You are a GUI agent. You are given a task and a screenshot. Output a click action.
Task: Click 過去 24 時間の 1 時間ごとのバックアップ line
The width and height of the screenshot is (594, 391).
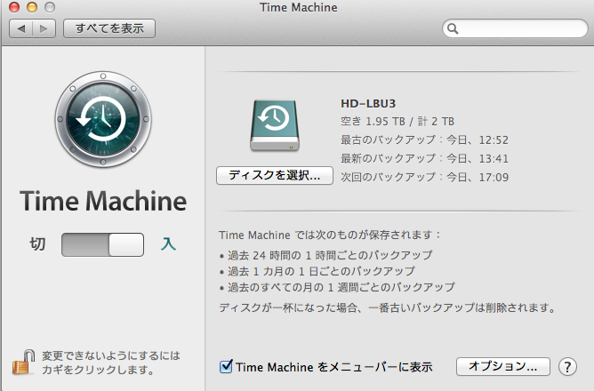coord(325,255)
